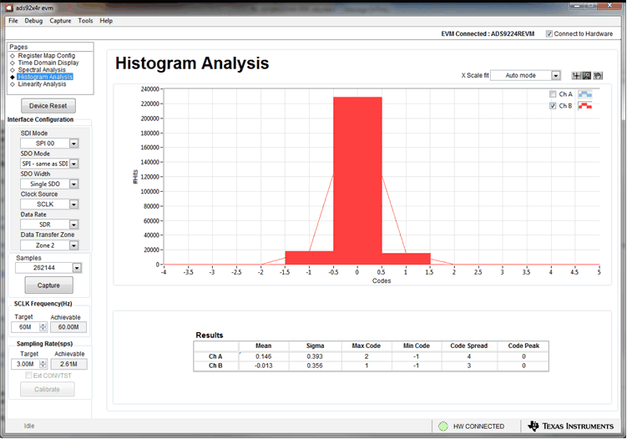Click the Ch B red plot legend icon
Screen dimensions: 627x439
[x=585, y=106]
